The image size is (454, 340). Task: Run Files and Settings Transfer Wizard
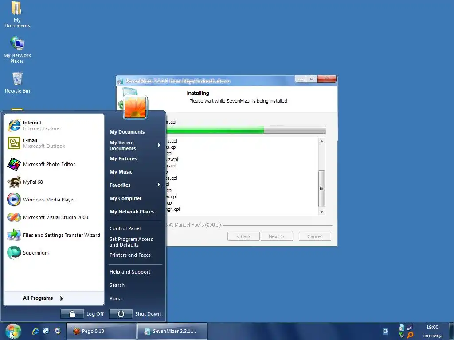[54, 235]
